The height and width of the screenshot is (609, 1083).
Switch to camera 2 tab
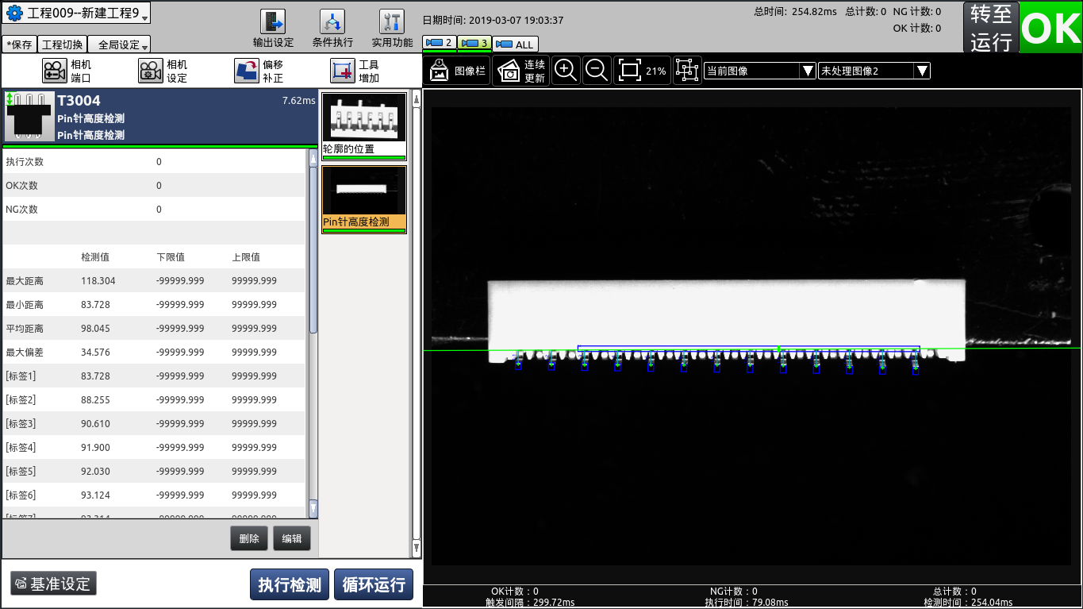(x=440, y=43)
